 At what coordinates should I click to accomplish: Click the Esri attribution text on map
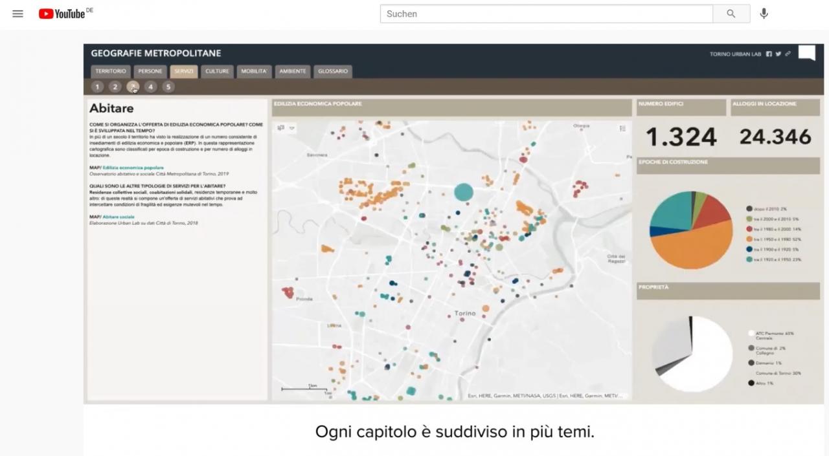(x=545, y=396)
